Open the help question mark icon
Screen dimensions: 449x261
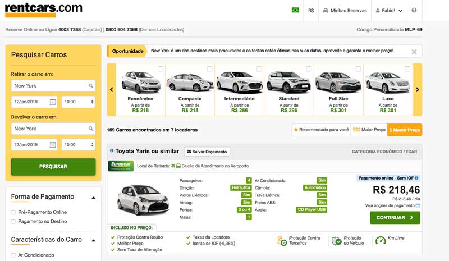point(414,10)
